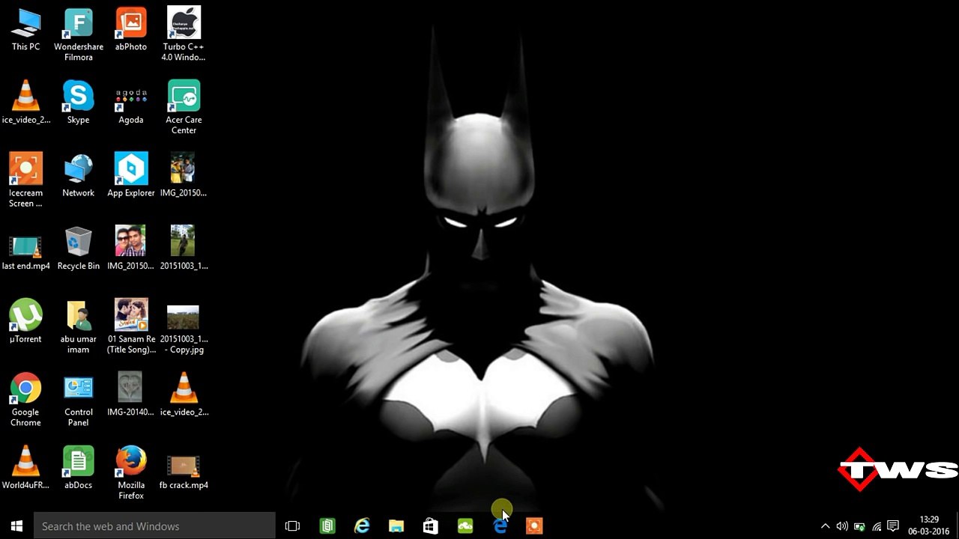
Task: Open the Acer Care Center icon
Action: (184, 107)
